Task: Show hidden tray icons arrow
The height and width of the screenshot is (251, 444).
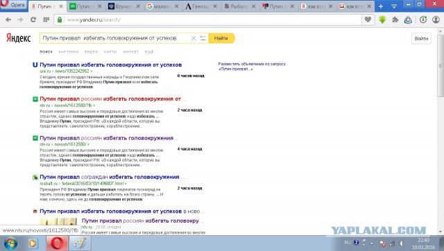Action: [x=372, y=243]
